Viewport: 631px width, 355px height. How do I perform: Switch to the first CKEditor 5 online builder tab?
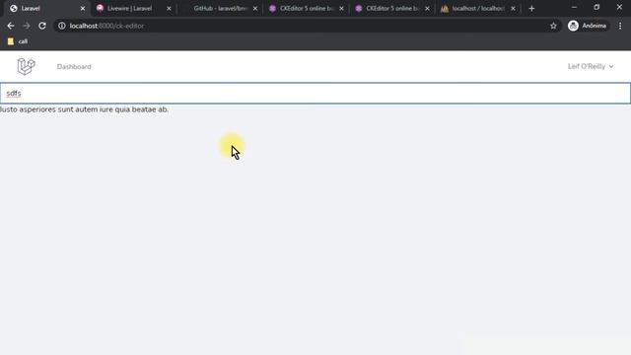[306, 9]
